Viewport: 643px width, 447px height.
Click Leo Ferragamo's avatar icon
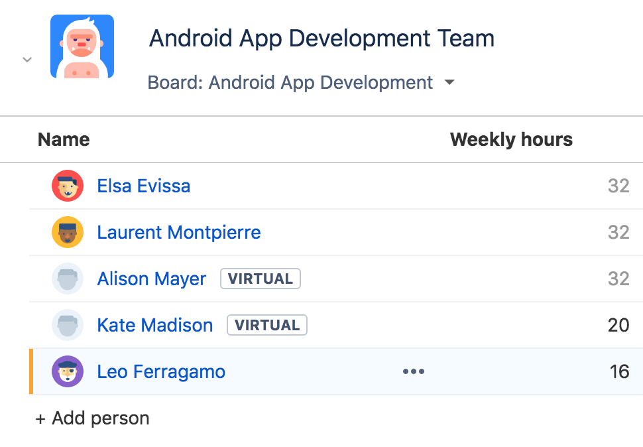click(68, 371)
